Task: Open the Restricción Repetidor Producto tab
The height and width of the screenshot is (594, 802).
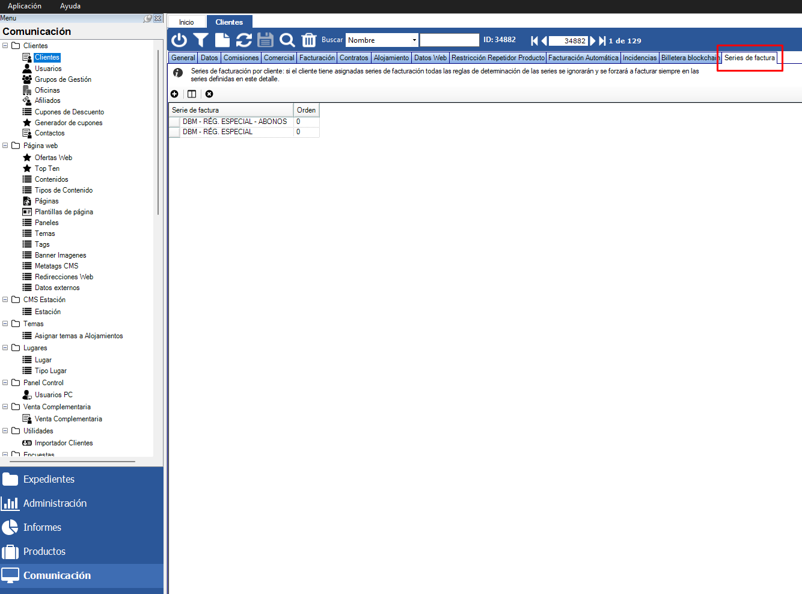Action: (498, 58)
